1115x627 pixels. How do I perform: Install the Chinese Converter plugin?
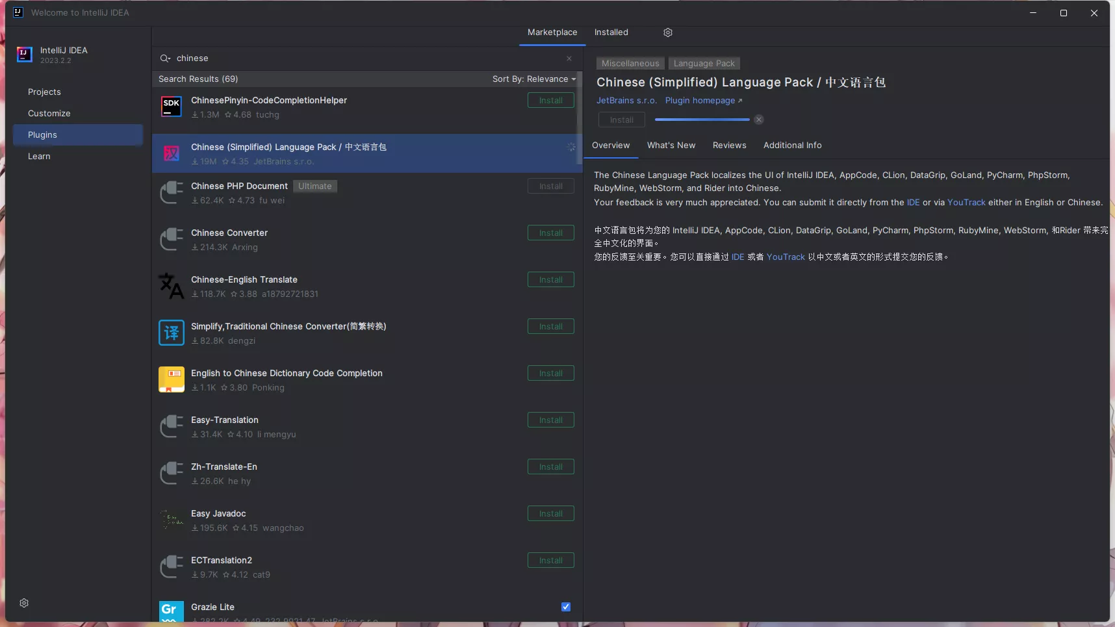(x=550, y=233)
